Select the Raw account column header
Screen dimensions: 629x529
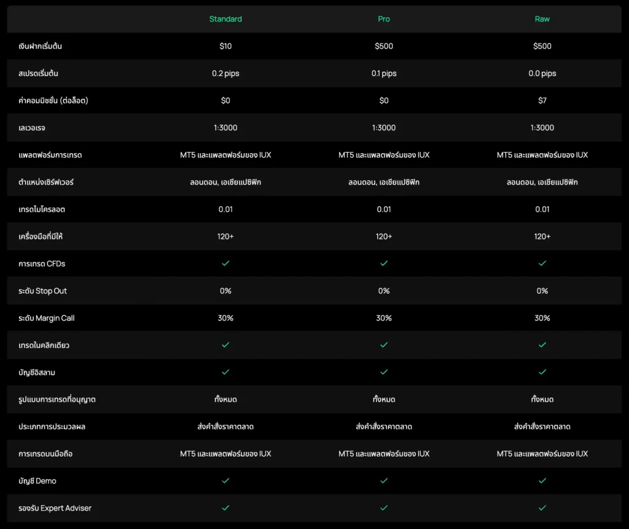tap(542, 19)
